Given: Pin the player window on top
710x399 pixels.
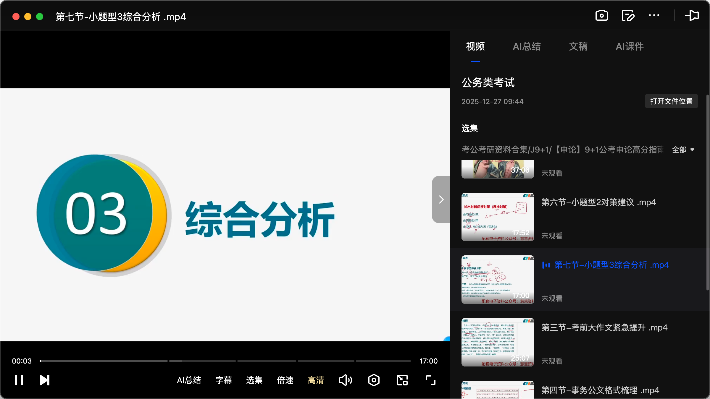Looking at the screenshot, I should [x=692, y=15].
